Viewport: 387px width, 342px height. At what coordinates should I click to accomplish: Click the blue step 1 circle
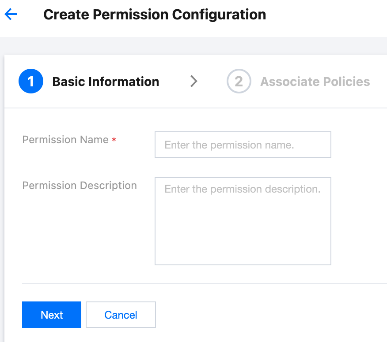(31, 82)
